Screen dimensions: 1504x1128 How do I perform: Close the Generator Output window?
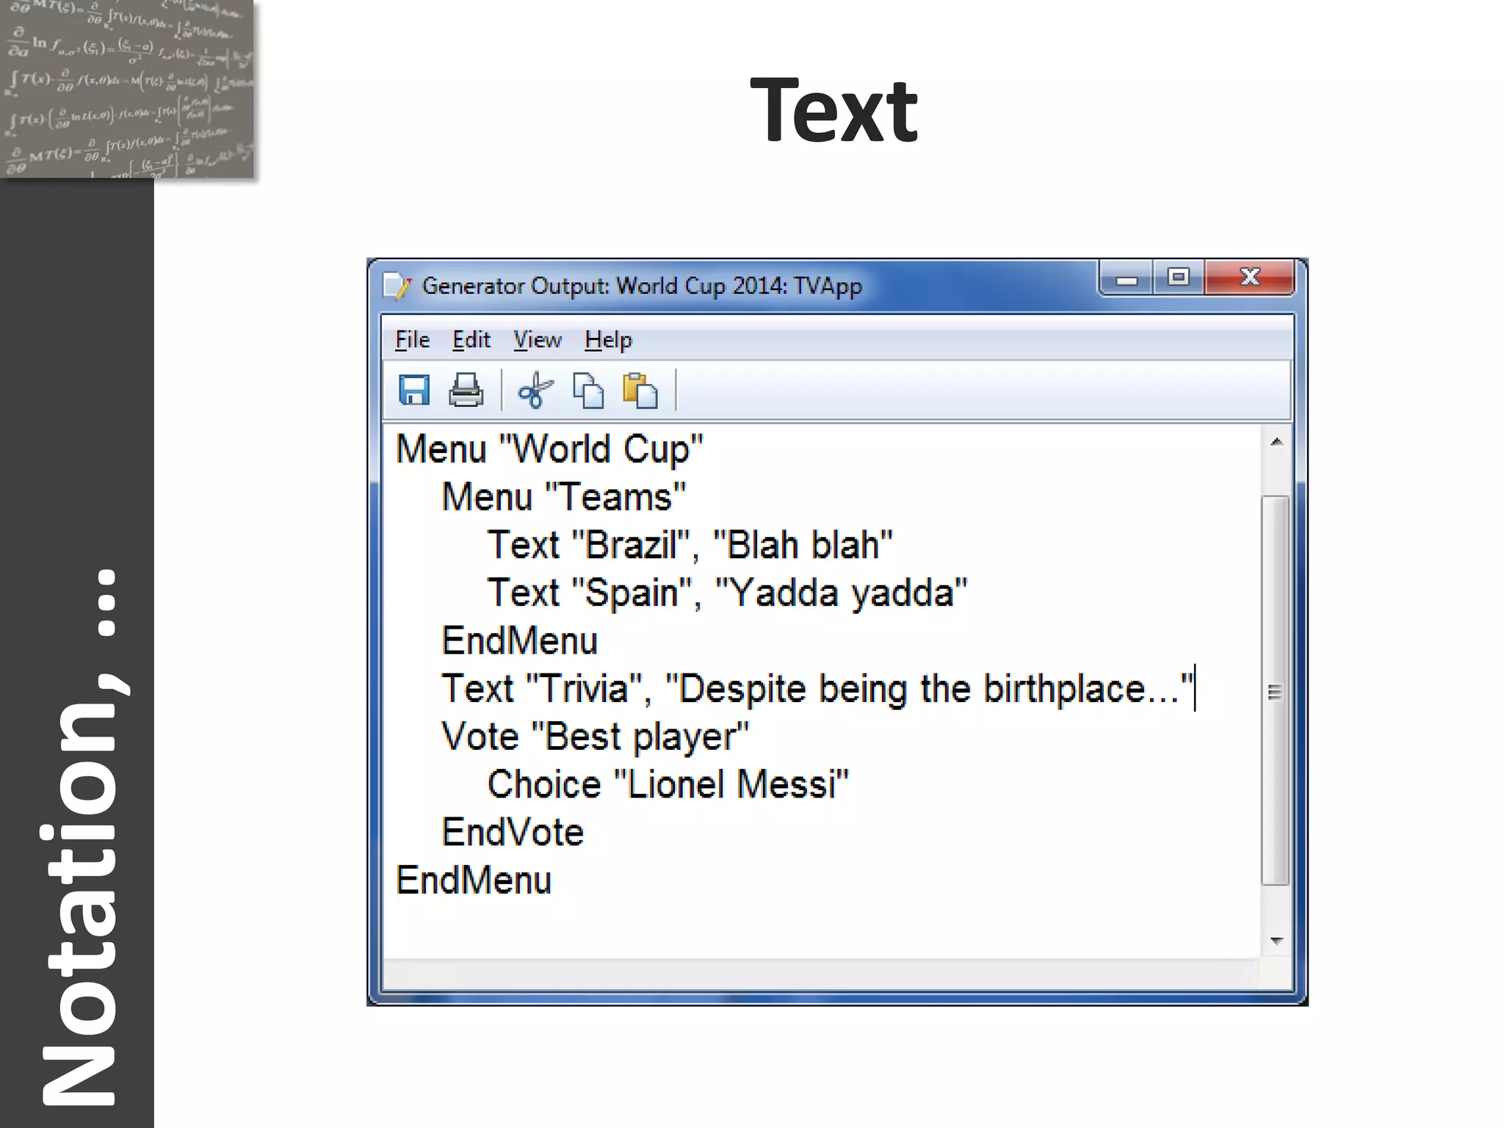[1250, 278]
